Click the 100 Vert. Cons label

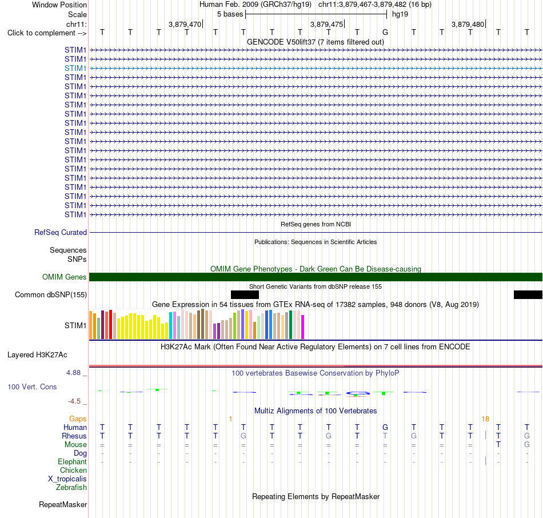tap(32, 387)
